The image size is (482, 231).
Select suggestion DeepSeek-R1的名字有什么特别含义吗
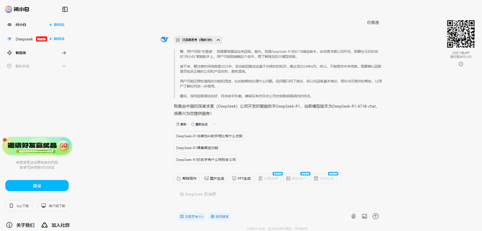[206, 160]
